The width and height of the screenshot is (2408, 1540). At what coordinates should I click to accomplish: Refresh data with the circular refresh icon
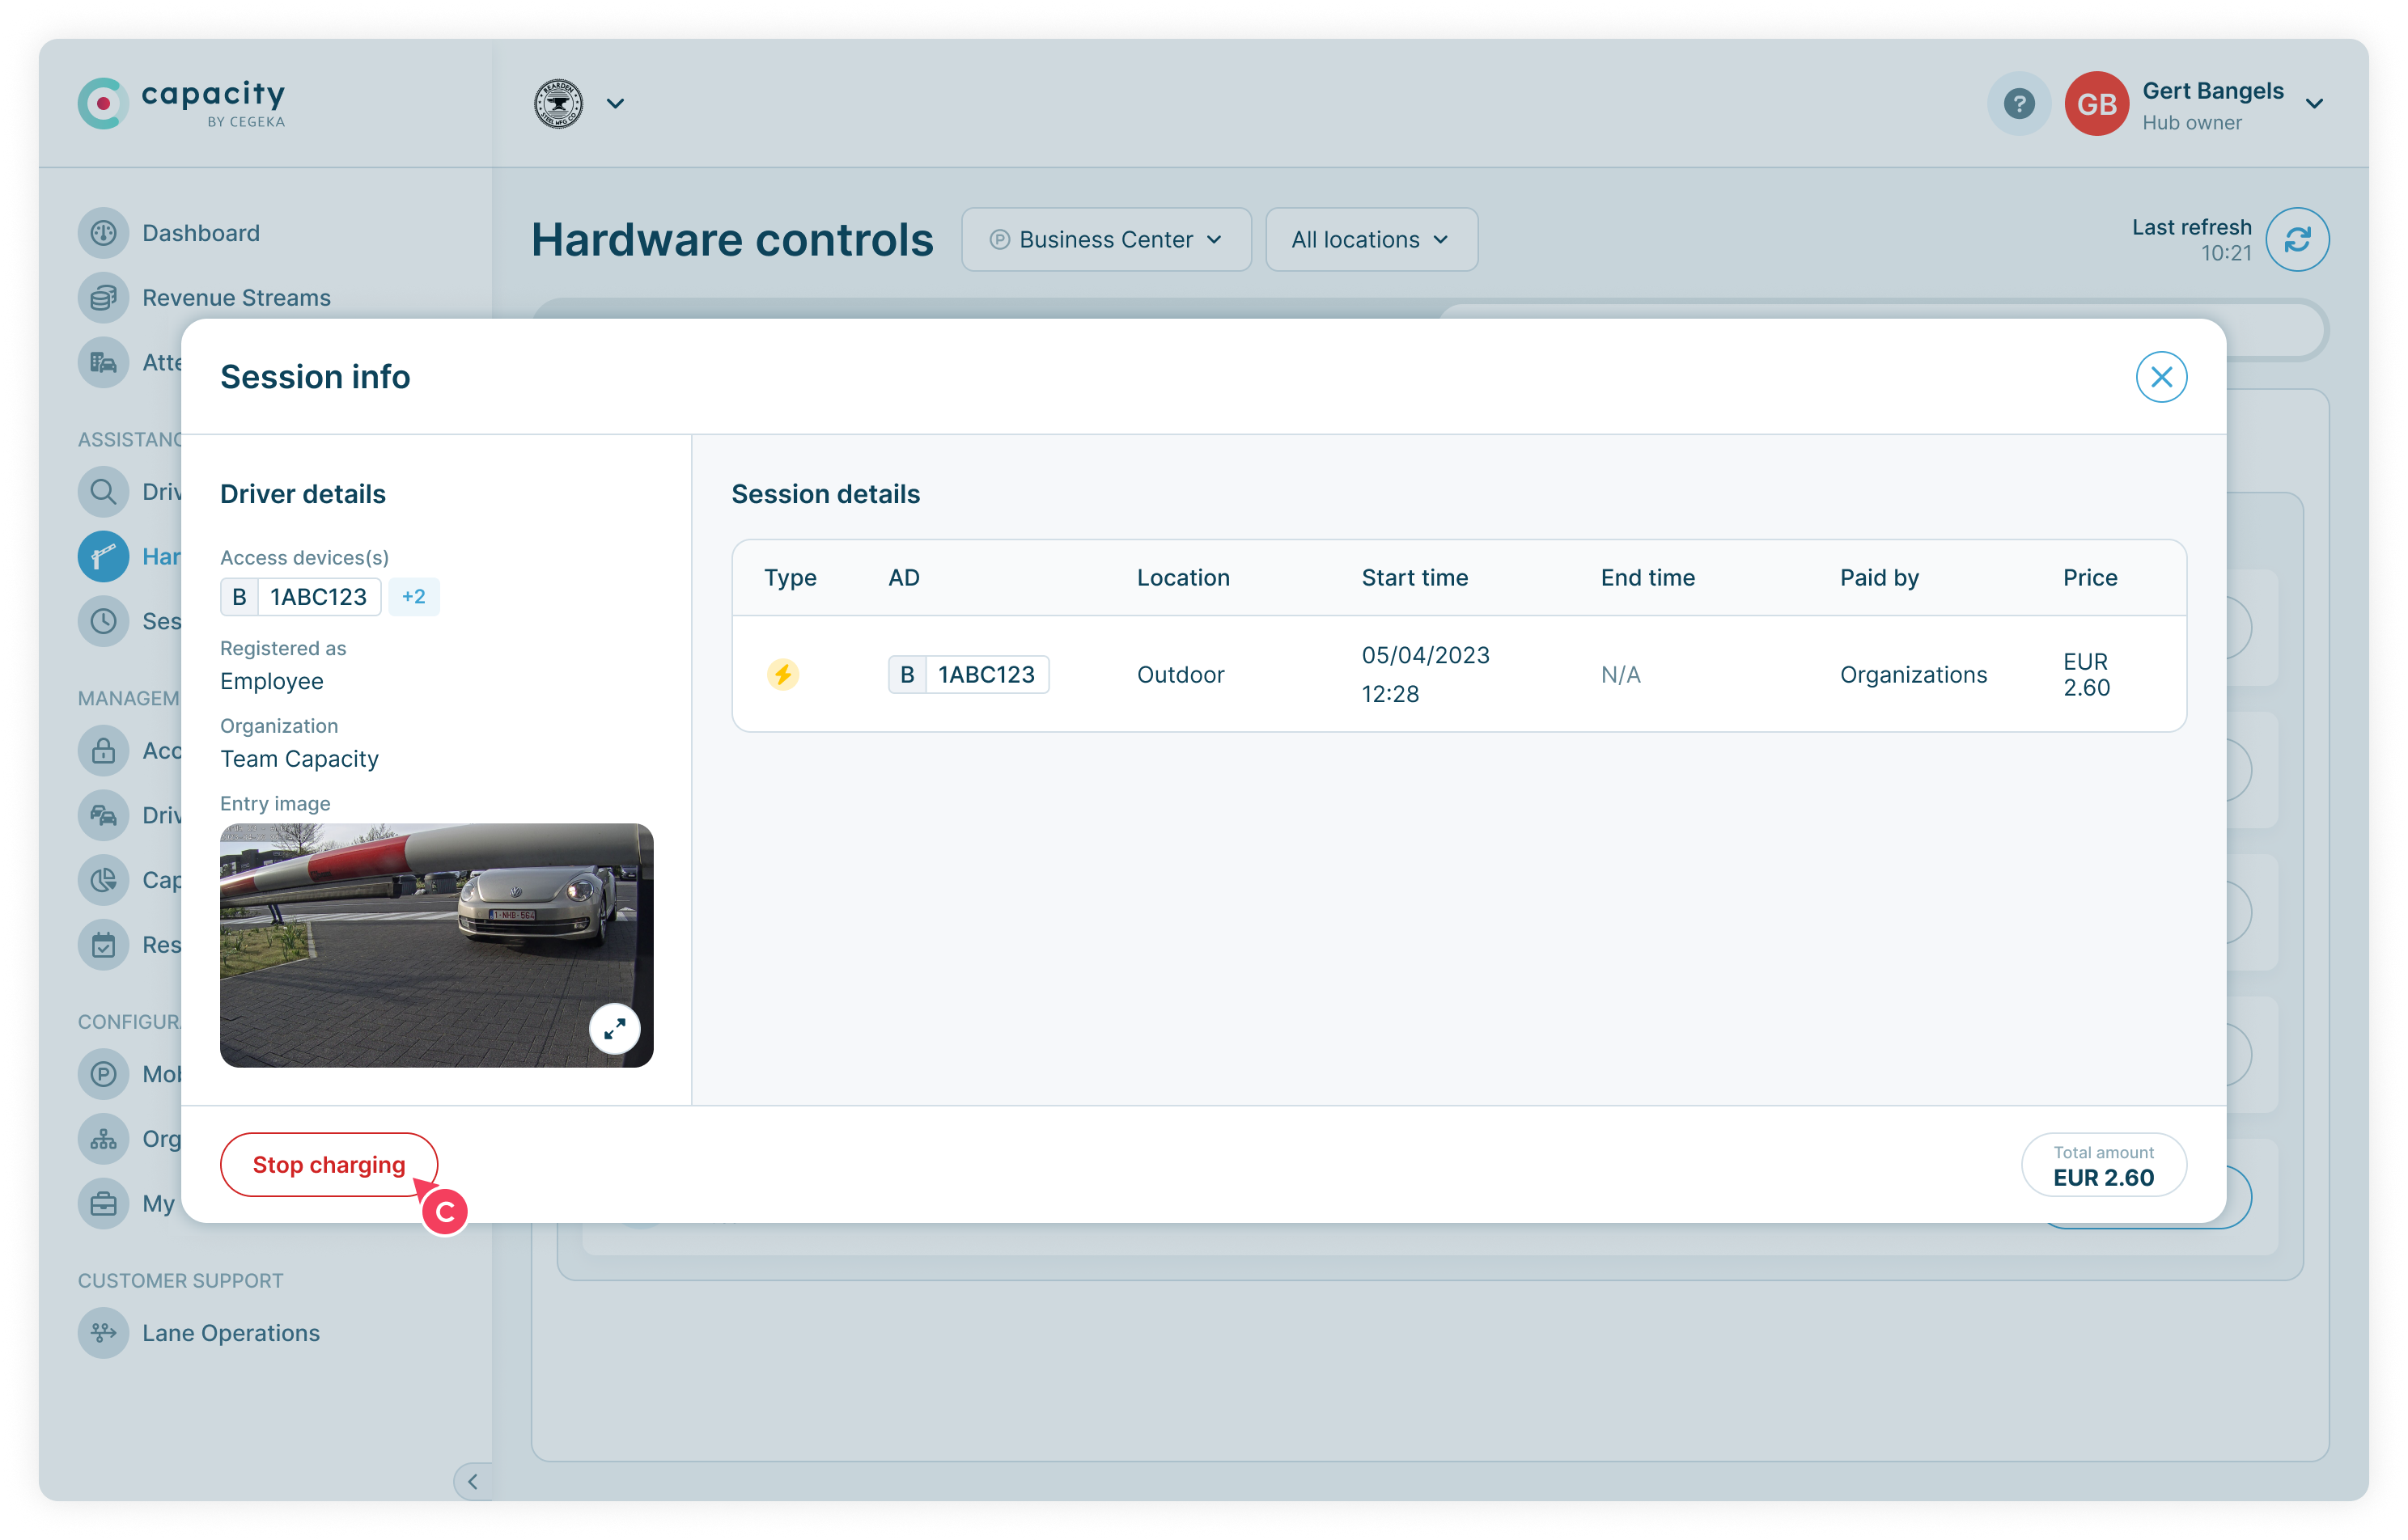[2298, 239]
